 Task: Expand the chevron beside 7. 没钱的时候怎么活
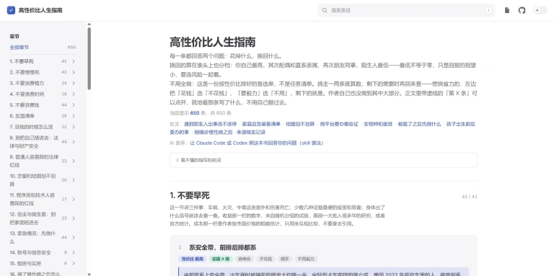(x=74, y=127)
